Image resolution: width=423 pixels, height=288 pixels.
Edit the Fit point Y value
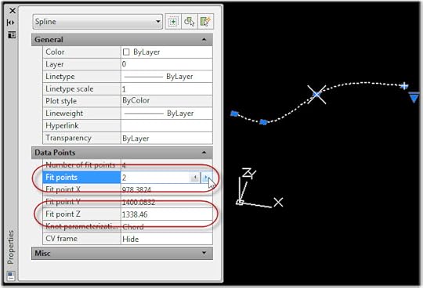[x=166, y=202]
